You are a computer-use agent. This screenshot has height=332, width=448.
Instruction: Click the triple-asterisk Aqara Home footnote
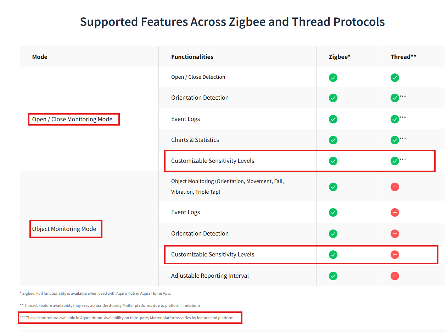(x=127, y=318)
